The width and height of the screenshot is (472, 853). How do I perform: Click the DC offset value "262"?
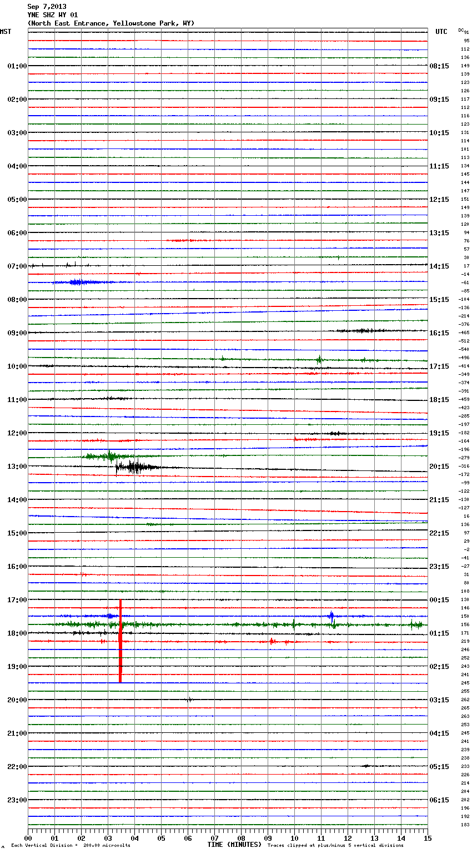[x=465, y=700]
